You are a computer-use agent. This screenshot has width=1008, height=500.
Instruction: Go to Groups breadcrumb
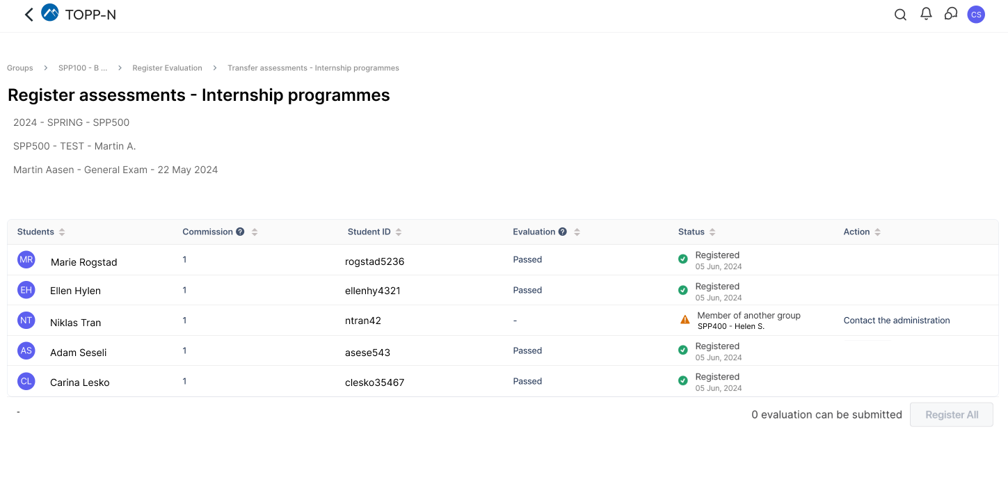(20, 68)
